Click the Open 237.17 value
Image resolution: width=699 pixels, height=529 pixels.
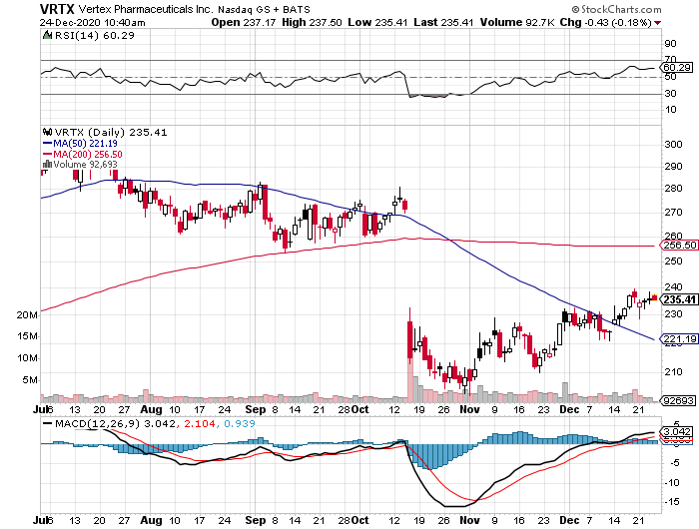tap(244, 22)
